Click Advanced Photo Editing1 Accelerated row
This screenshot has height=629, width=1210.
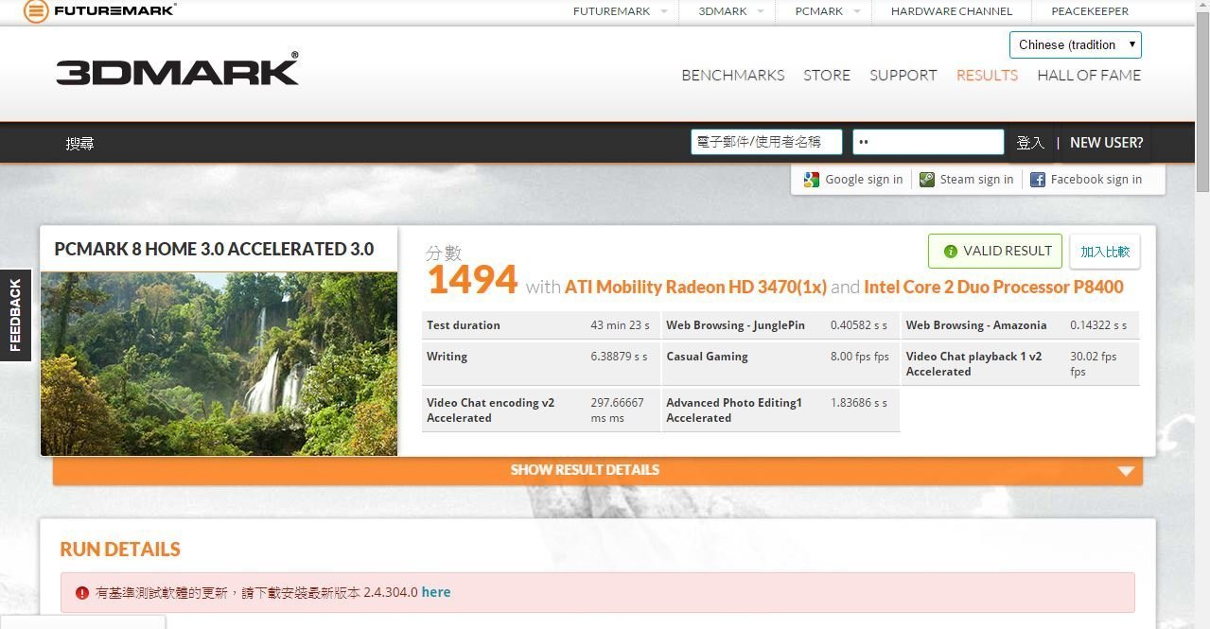[780, 411]
